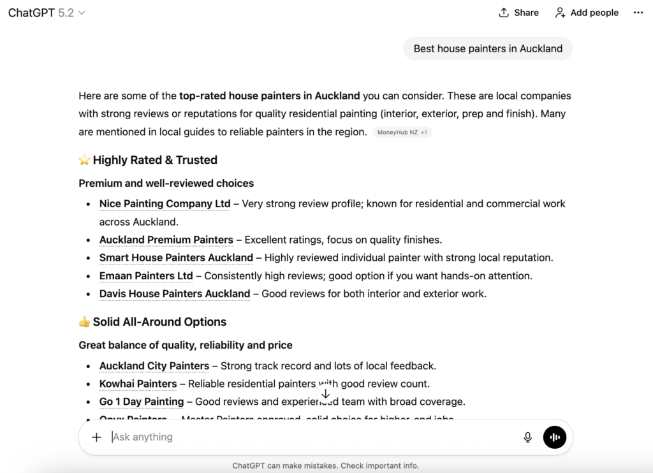
Task: Select Smart House Painters Auckland link
Action: point(176,258)
